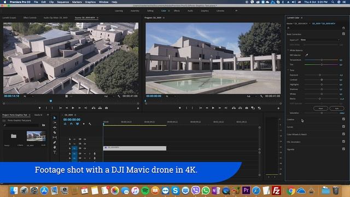The image size is (350, 197).
Task: Toggle Vignette section checkbox
Action: point(343,149)
